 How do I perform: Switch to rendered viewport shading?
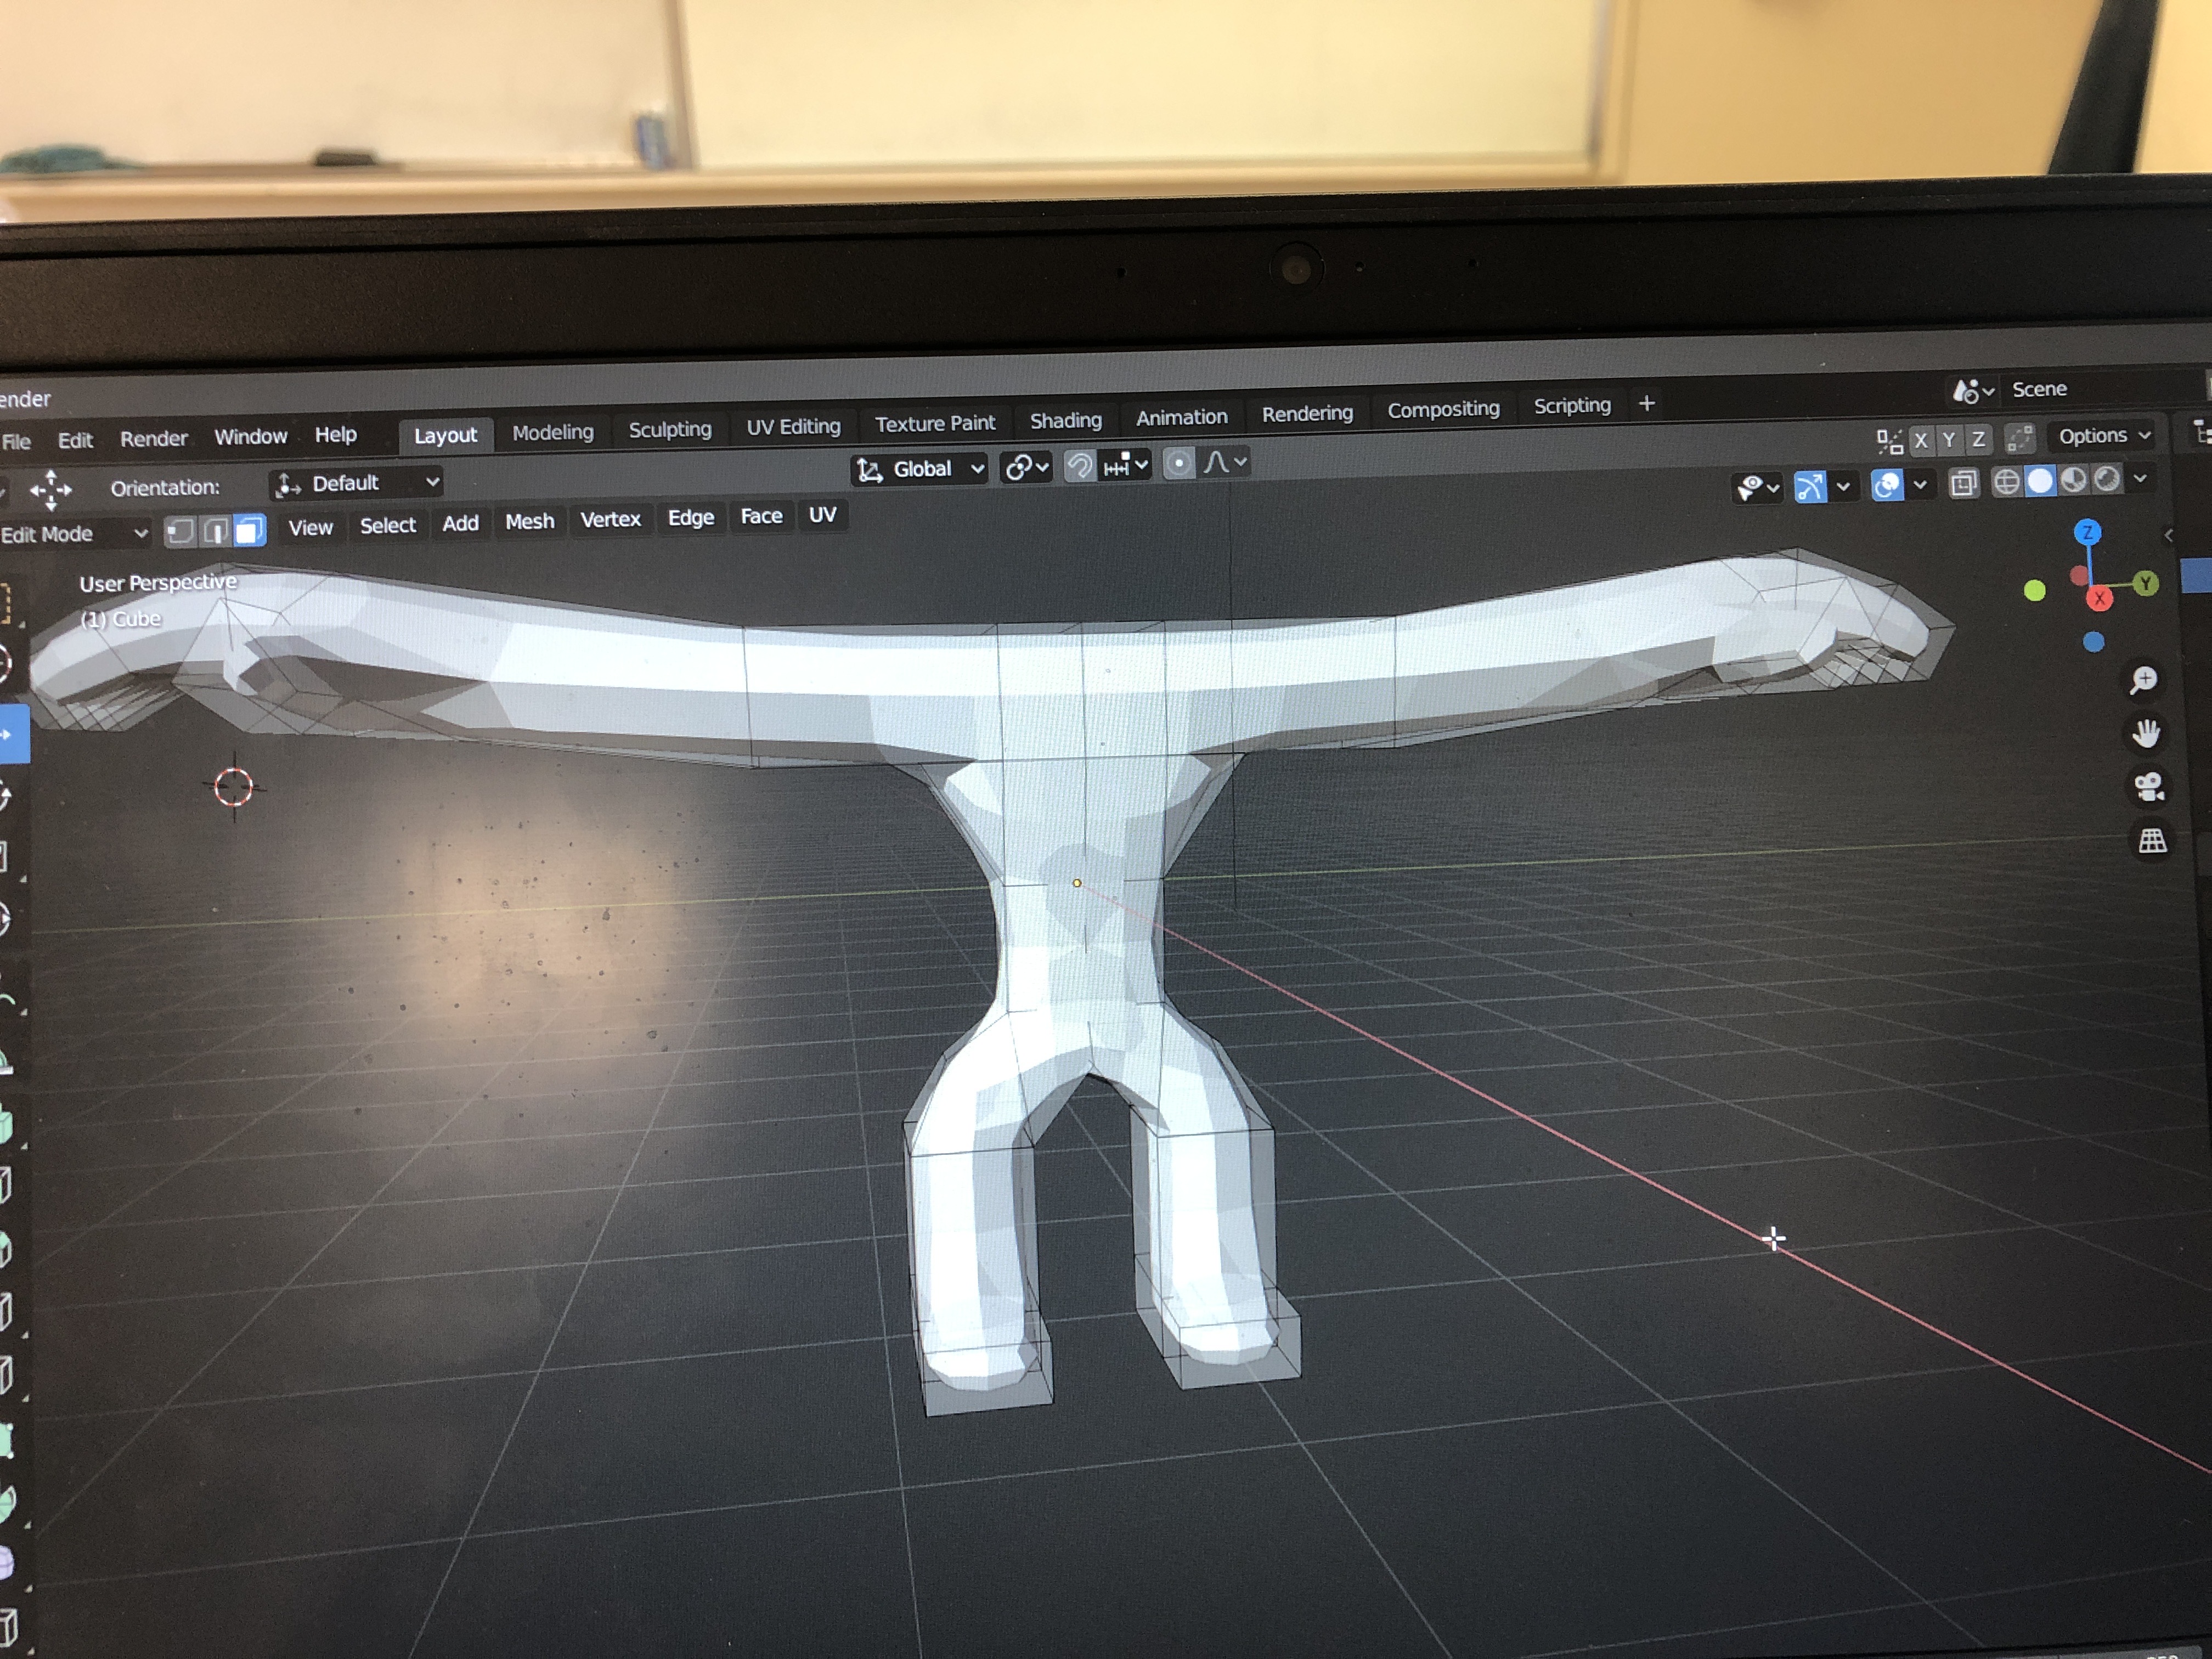(2106, 479)
